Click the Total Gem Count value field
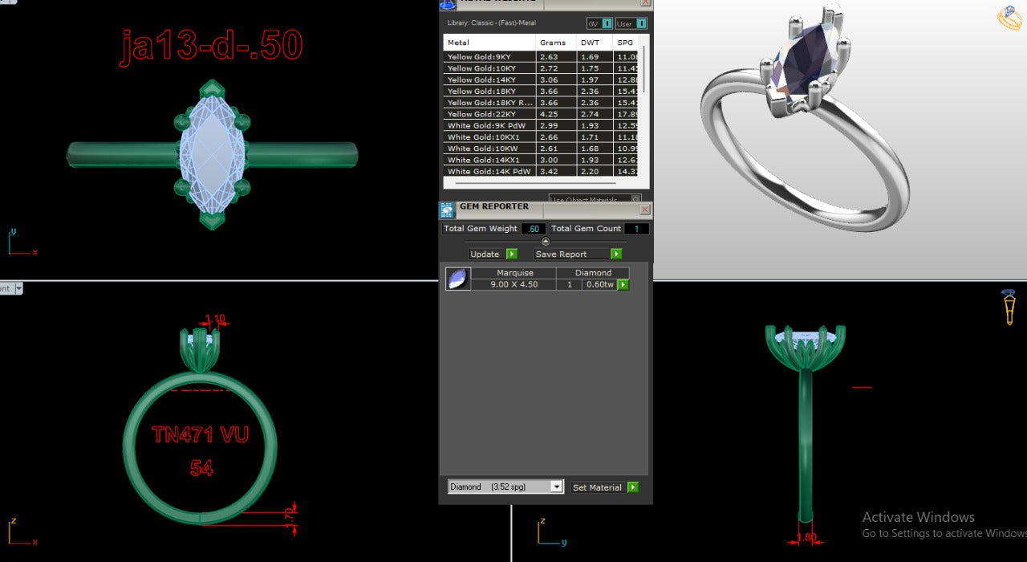The width and height of the screenshot is (1027, 562). [x=636, y=229]
